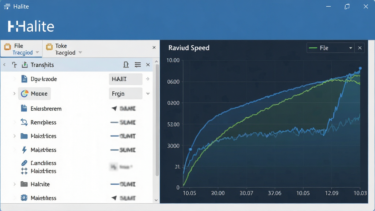Click the link icon beside Lanchiiess
Screen dimensions: 375x211
click(24, 163)
